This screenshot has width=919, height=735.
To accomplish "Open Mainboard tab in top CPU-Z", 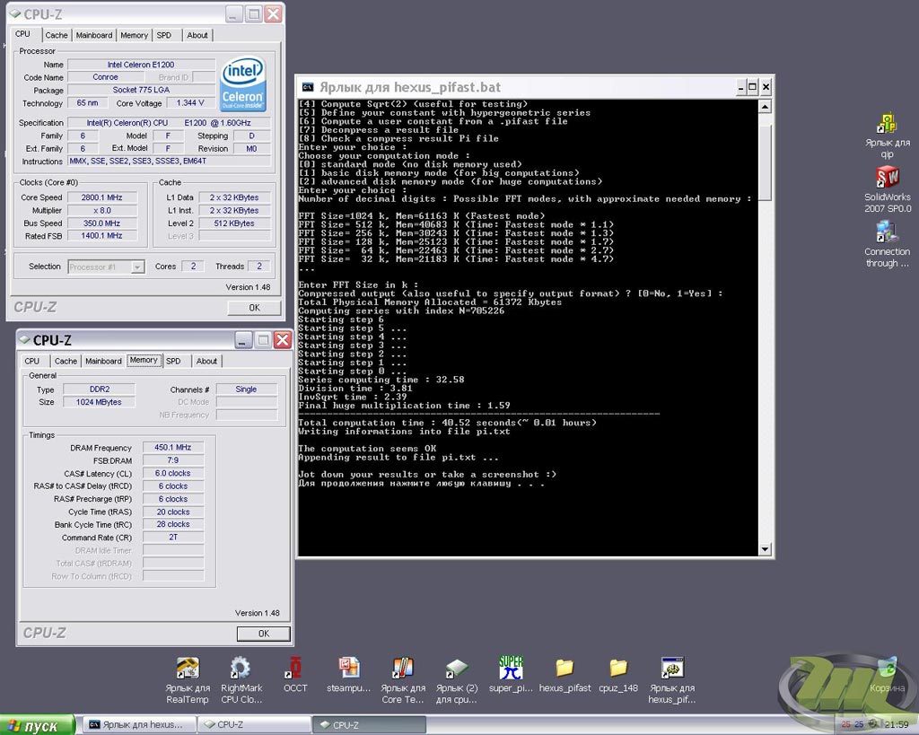I will coord(93,35).
